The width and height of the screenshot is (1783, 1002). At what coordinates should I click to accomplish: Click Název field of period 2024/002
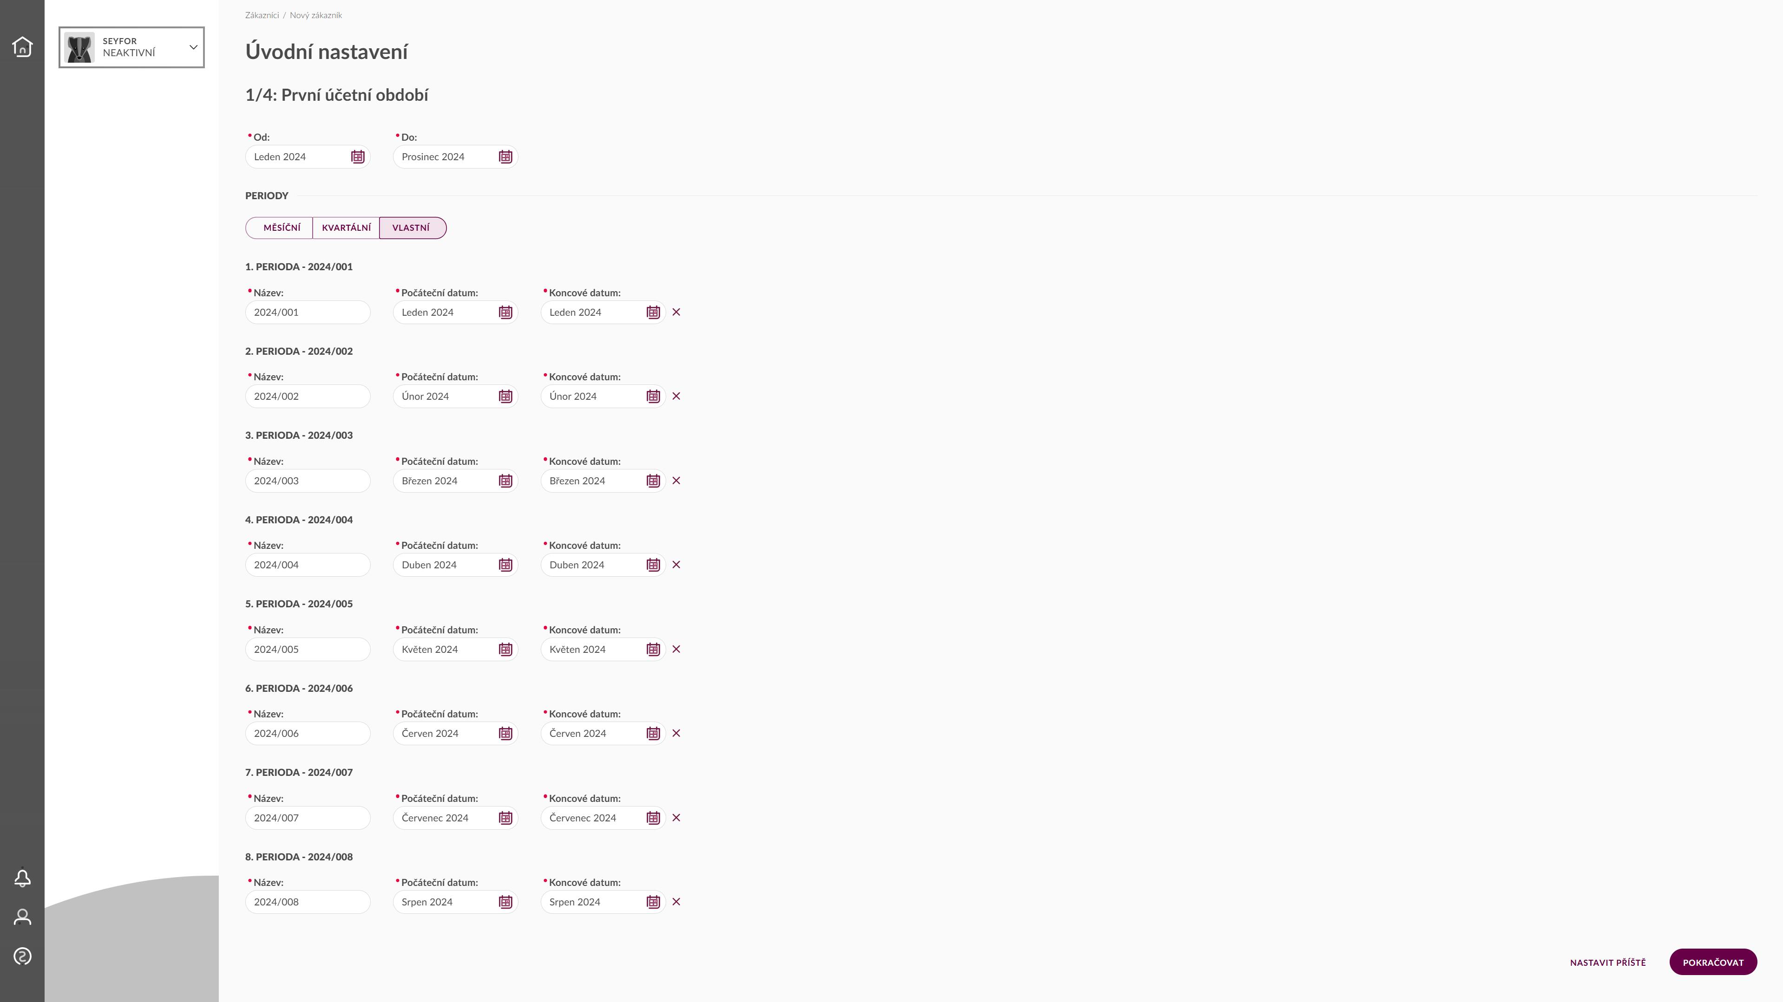[308, 397]
